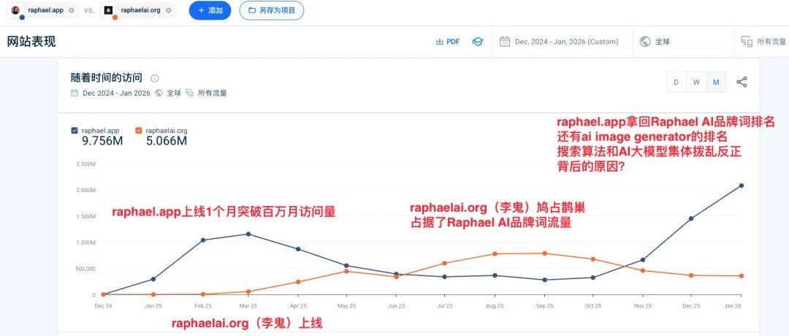
Task: Click the raphael.app site favicon
Action: 16,11
